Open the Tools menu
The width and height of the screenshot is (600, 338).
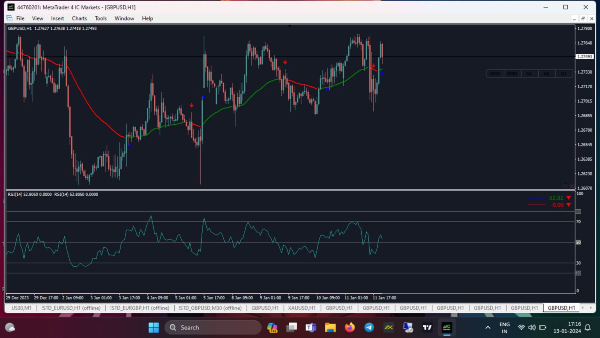[100, 18]
